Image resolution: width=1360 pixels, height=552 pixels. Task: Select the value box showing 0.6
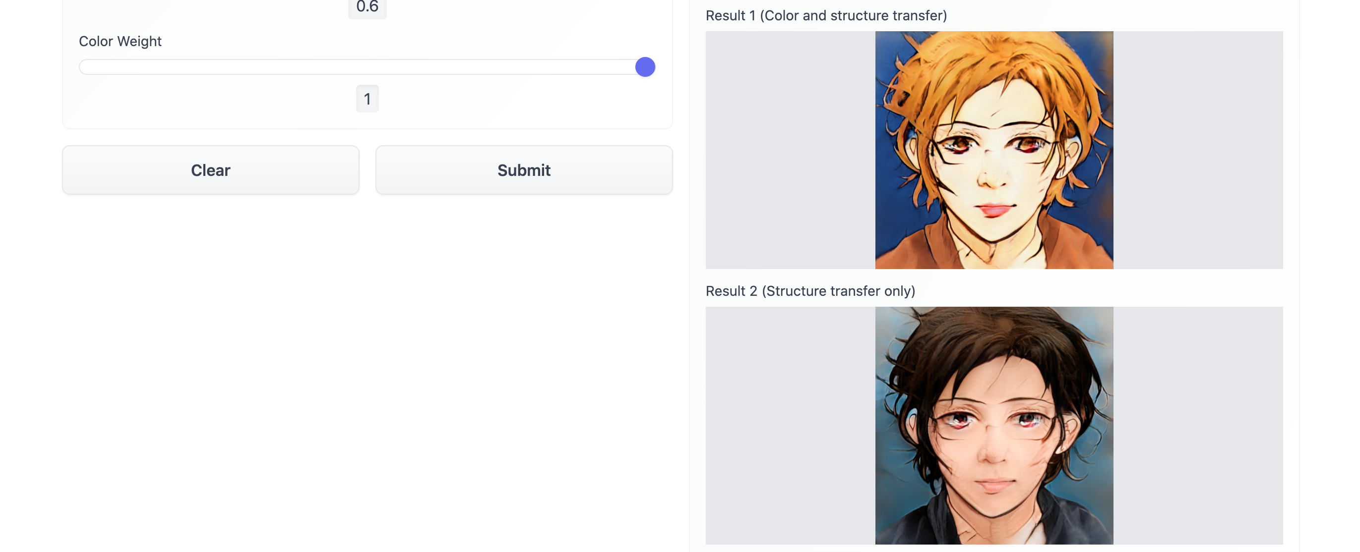click(x=367, y=7)
